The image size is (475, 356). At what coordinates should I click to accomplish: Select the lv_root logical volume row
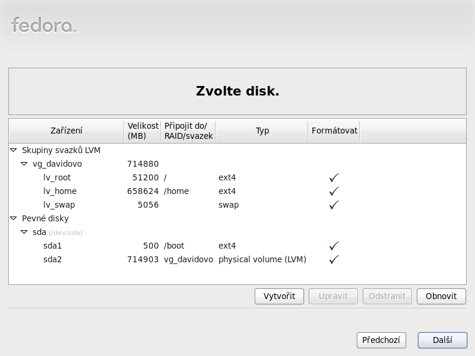coord(57,177)
